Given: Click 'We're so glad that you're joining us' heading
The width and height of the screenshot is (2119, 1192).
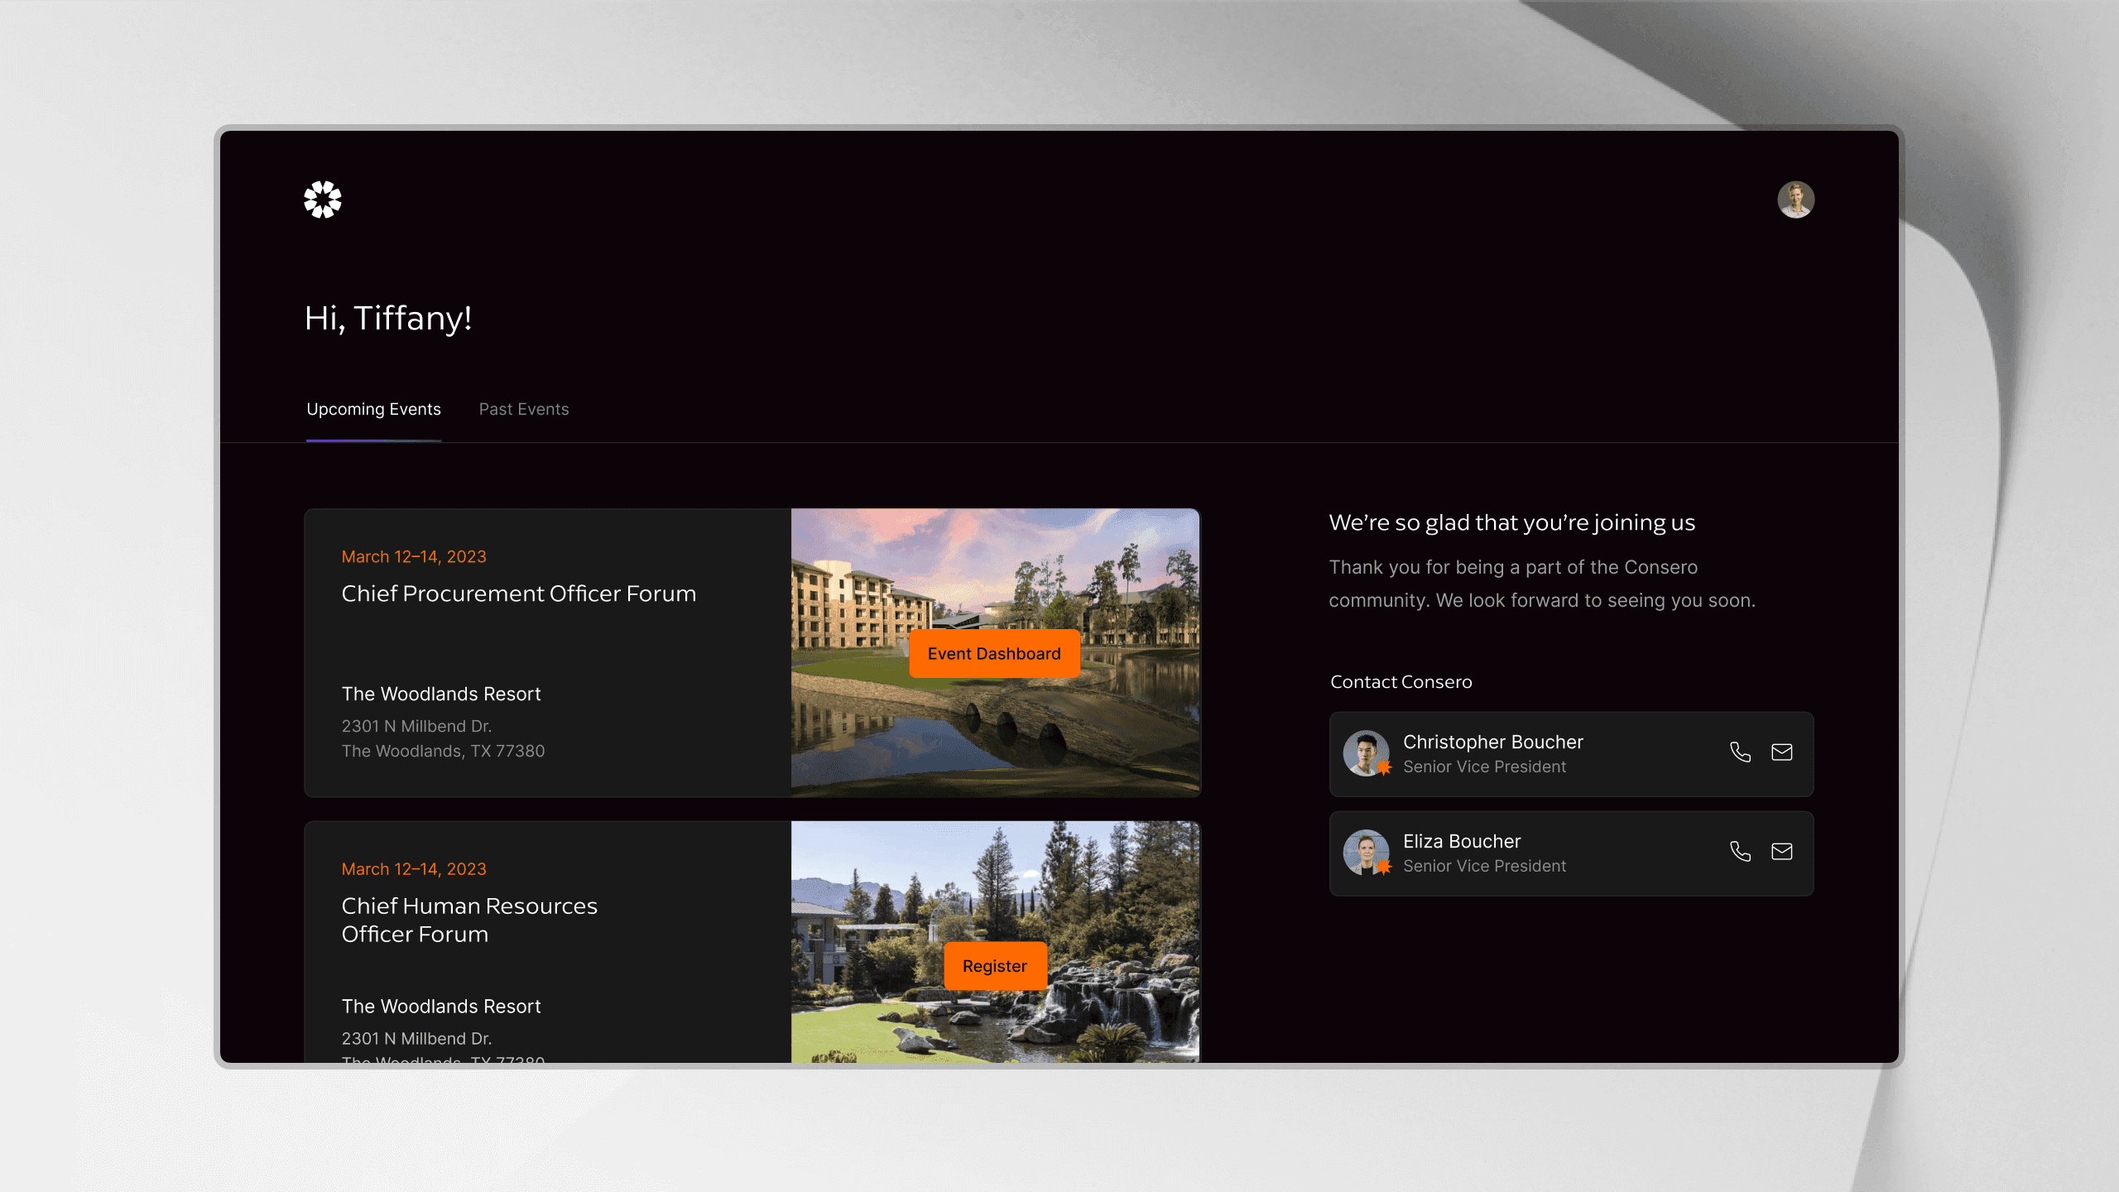Looking at the screenshot, I should coord(1511,523).
